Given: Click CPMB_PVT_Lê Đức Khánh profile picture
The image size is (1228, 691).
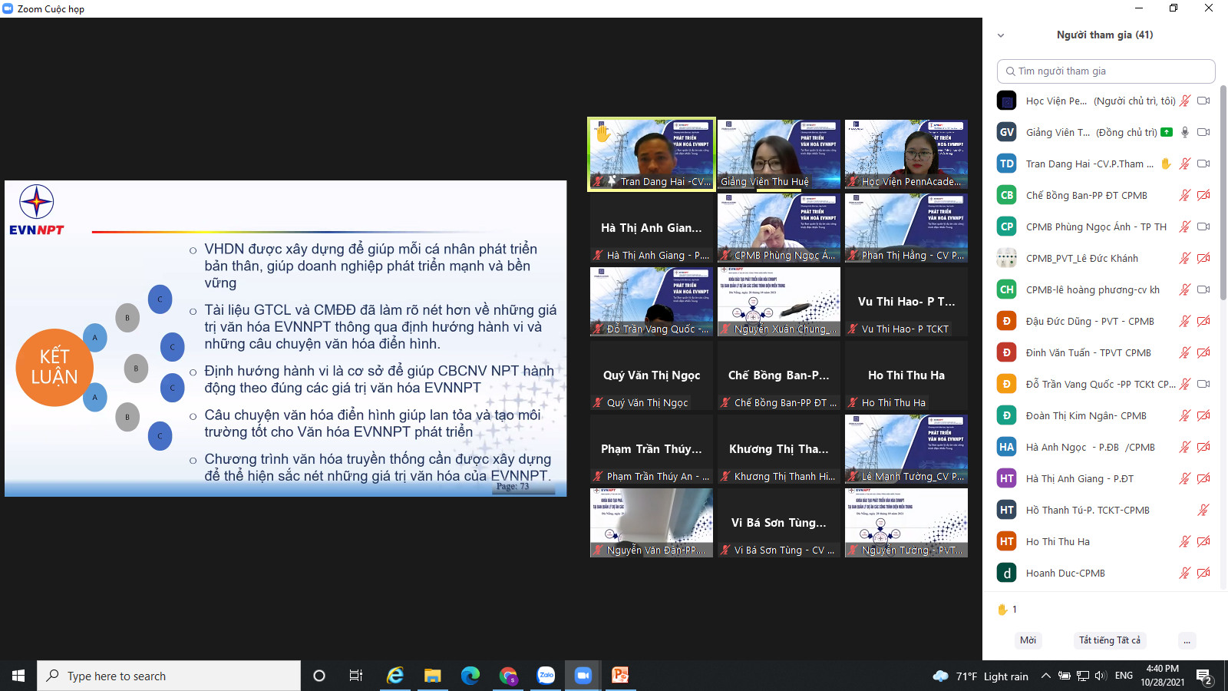Looking at the screenshot, I should pos(1006,258).
